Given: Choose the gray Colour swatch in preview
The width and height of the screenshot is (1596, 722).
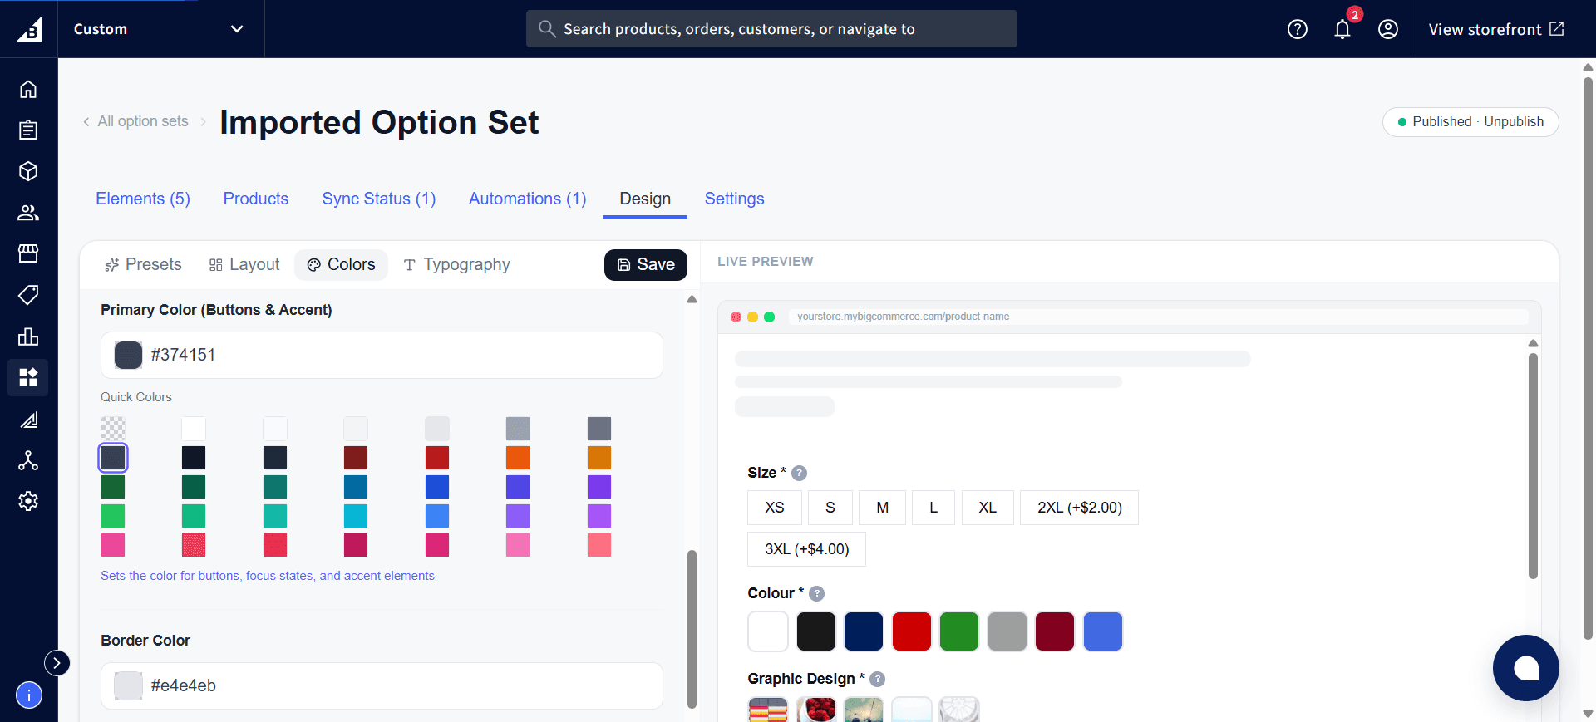Looking at the screenshot, I should (1007, 631).
